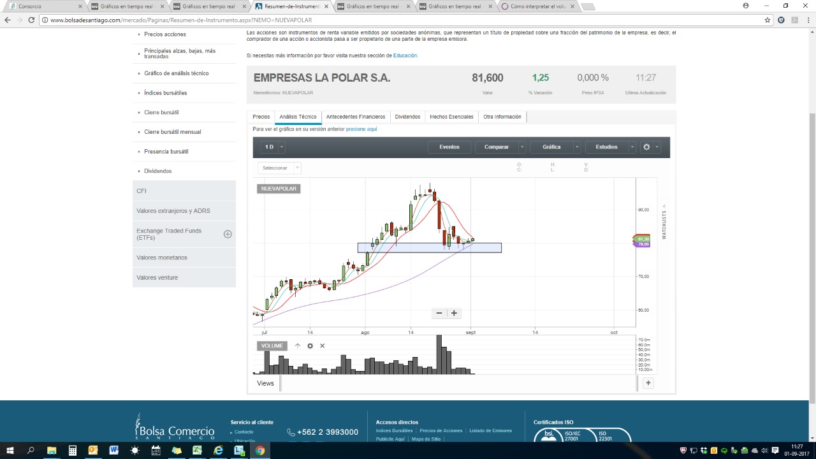The image size is (816, 459).
Task: Open Valores venture sidebar section
Action: point(184,277)
